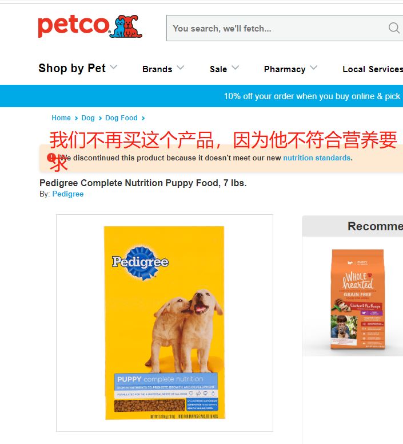This screenshot has height=444, width=403.
Task: Click the red alert icon in notice
Action: pyautogui.click(x=51, y=158)
